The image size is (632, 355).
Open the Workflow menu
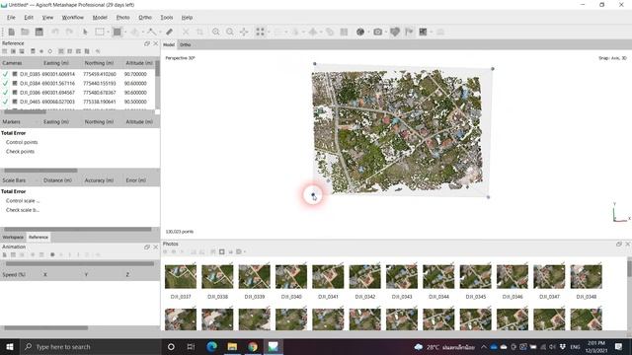(72, 18)
